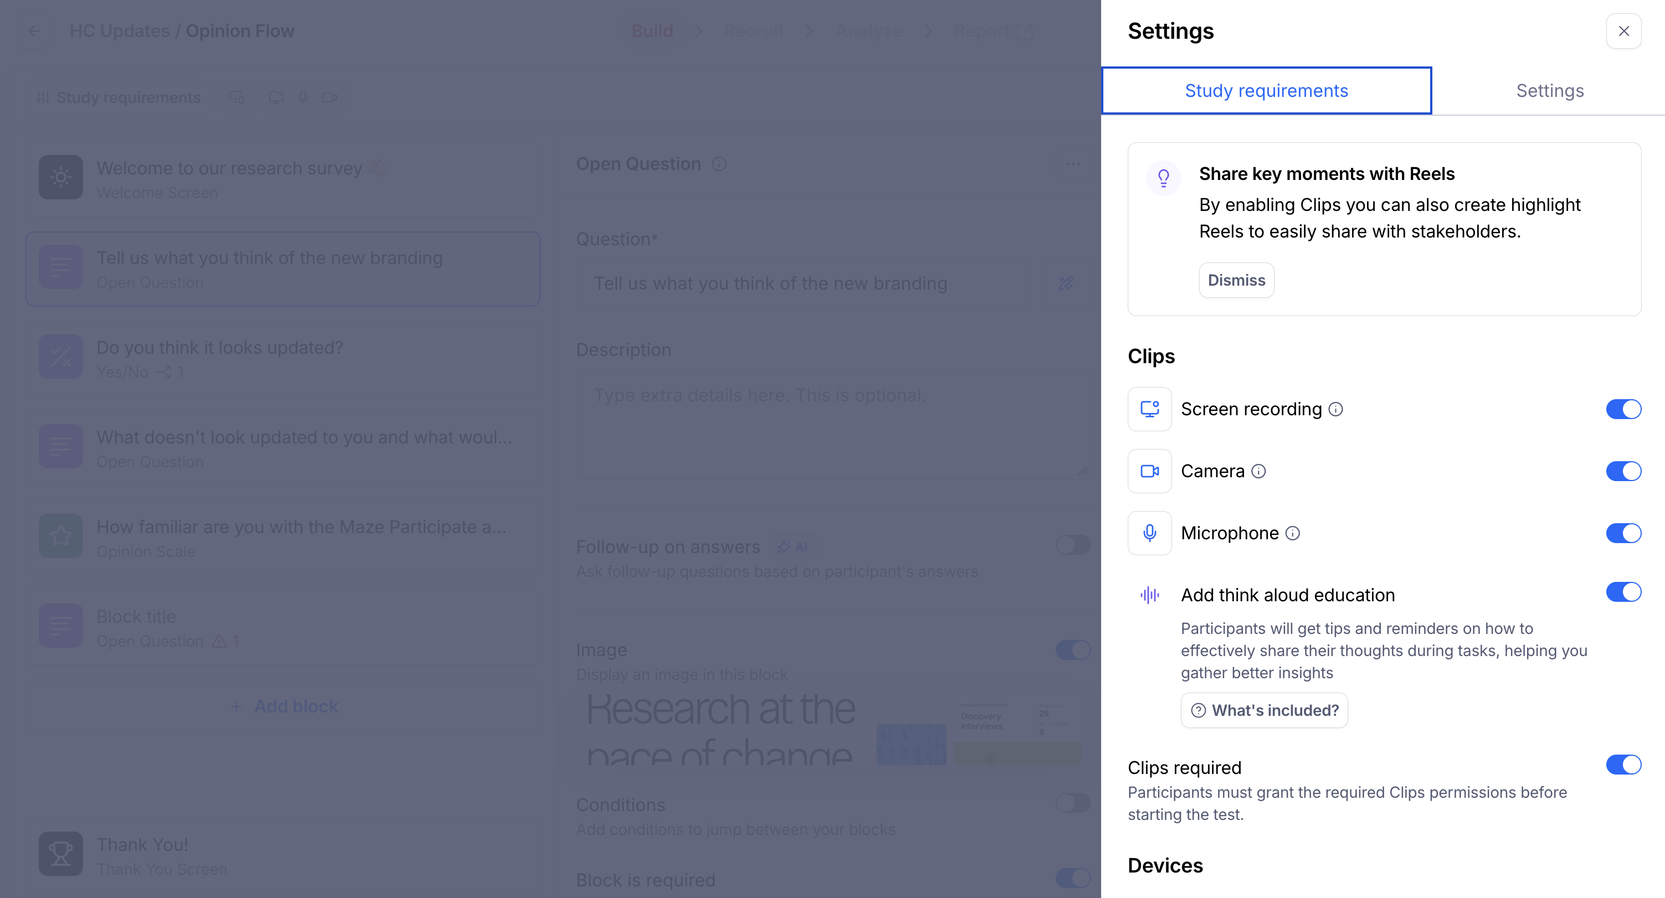The width and height of the screenshot is (1665, 898).
Task: Click the lightbulb tip icon
Action: [x=1163, y=178]
